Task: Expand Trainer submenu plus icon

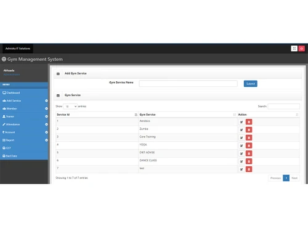Action: pyautogui.click(x=46, y=116)
